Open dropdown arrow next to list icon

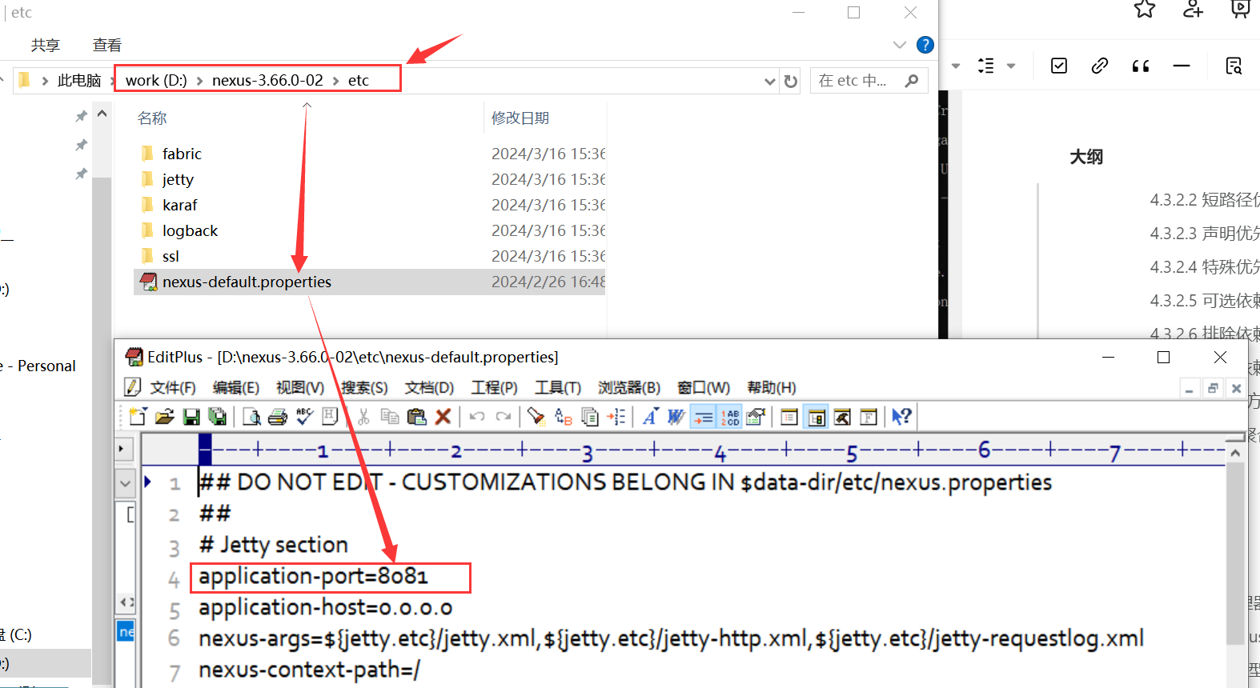(x=1011, y=66)
